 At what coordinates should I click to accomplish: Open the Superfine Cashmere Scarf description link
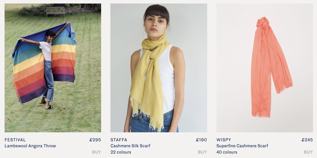(x=242, y=146)
